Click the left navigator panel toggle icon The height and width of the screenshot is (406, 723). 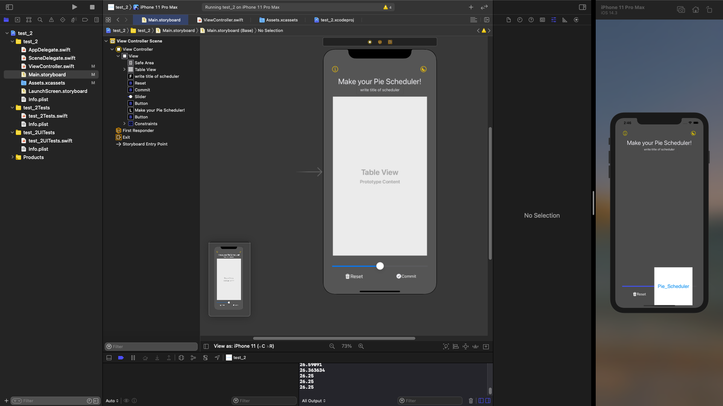tap(9, 7)
